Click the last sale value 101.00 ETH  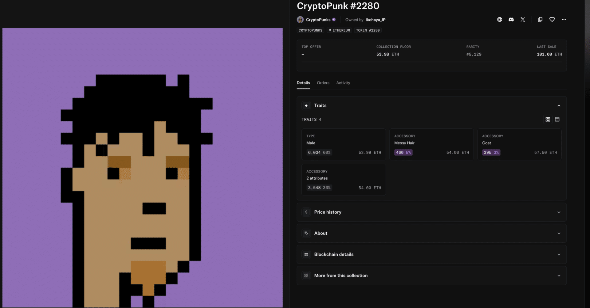(x=549, y=54)
